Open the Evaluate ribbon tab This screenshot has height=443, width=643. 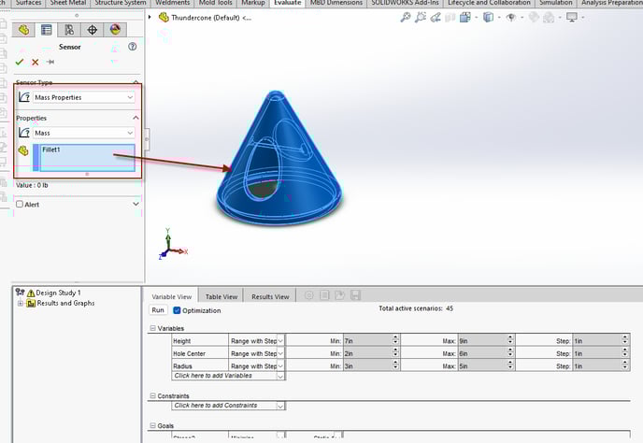(288, 3)
